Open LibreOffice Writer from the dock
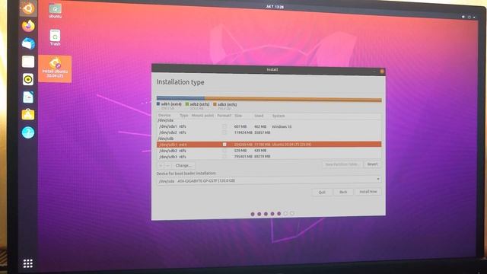Viewport: 487px width, 274px height. [x=28, y=97]
